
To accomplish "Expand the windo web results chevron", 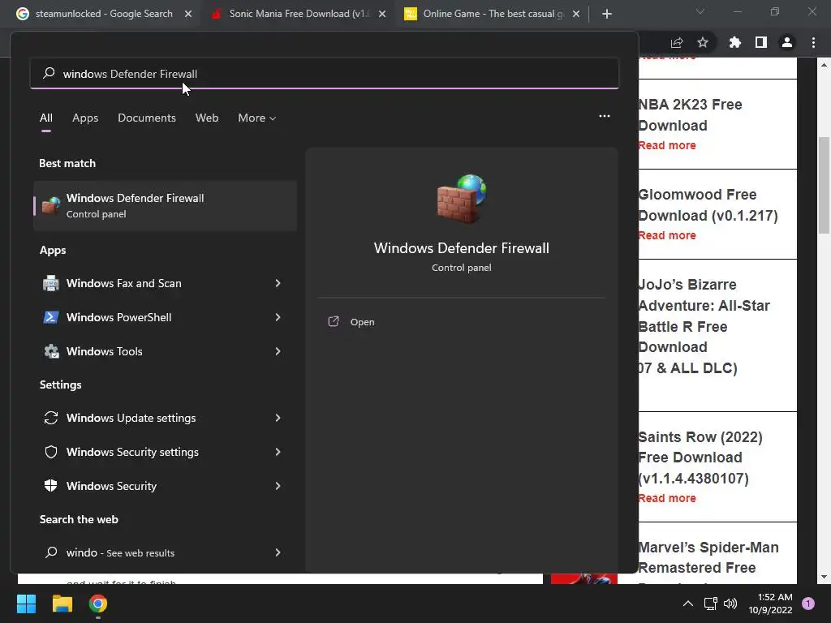I will pyautogui.click(x=278, y=552).
